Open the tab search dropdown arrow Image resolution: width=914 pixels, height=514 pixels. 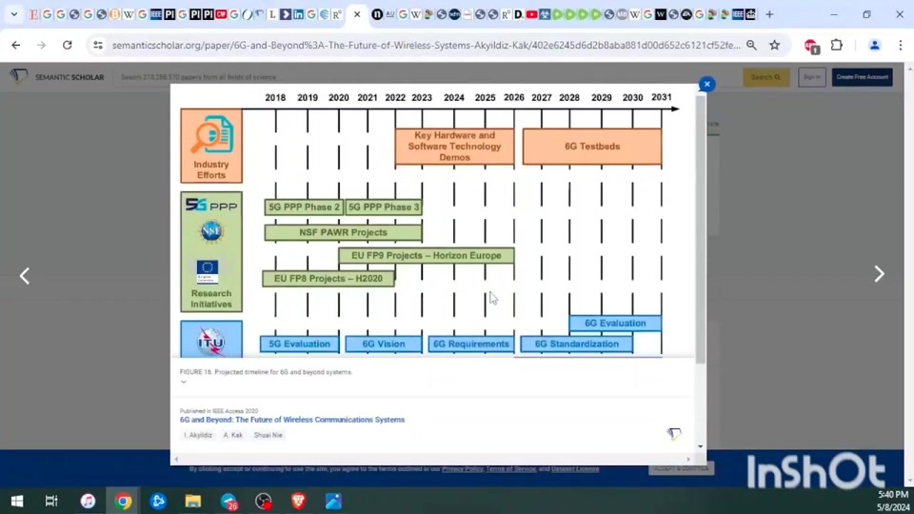[x=13, y=14]
